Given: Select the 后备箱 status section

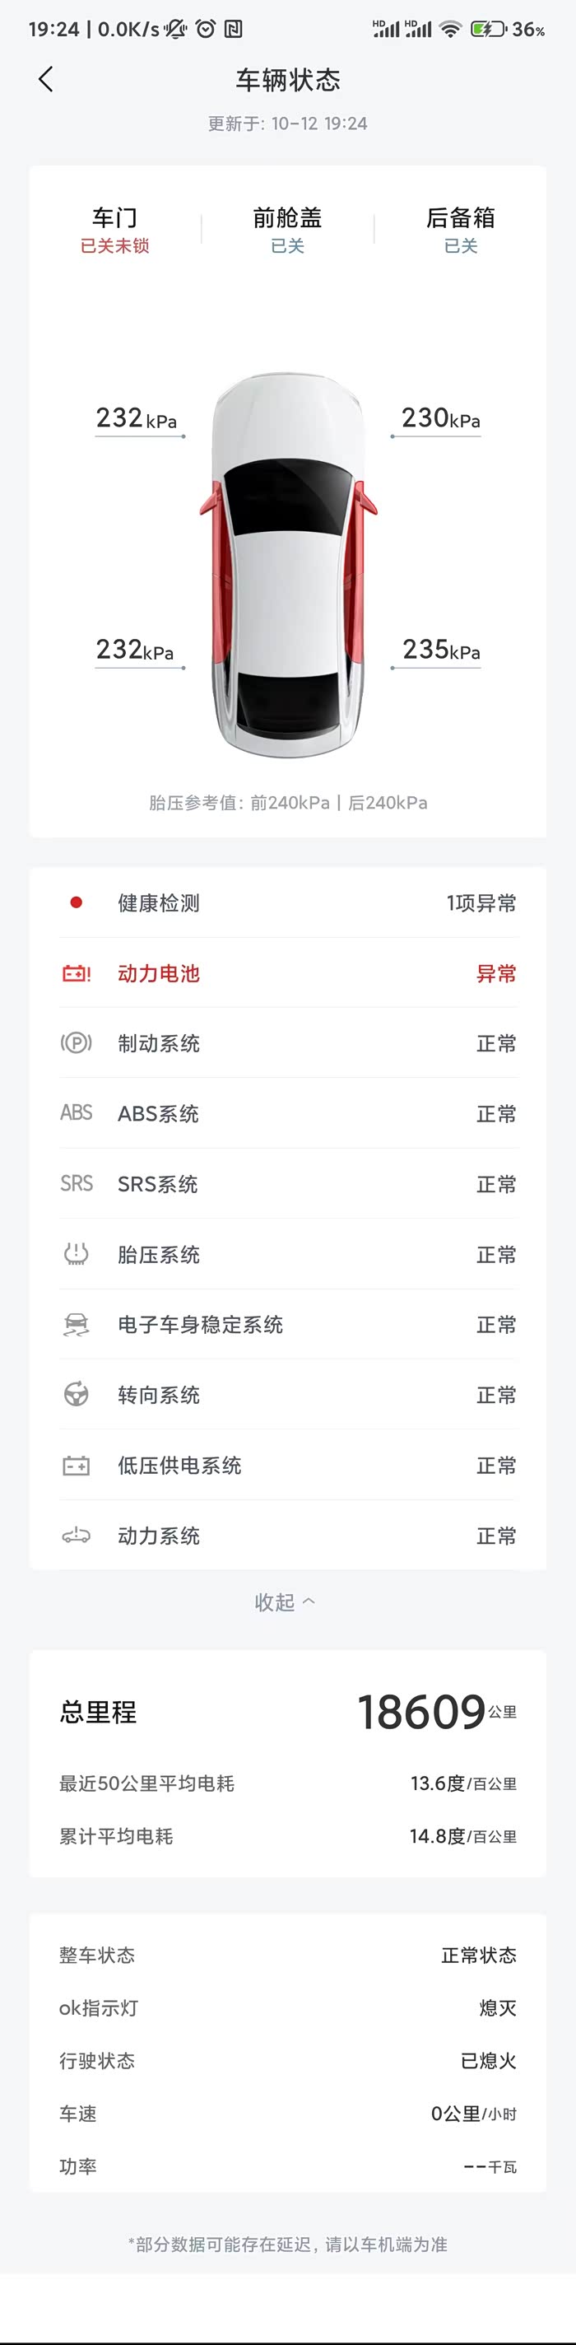Looking at the screenshot, I should pos(461,230).
